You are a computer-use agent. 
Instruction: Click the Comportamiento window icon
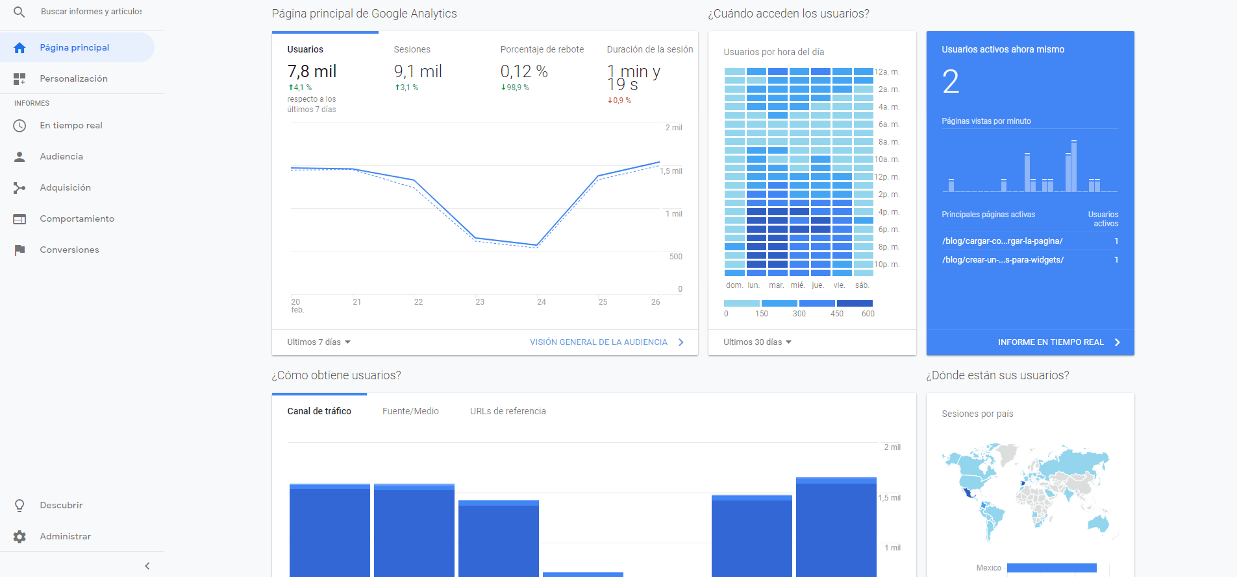tap(19, 219)
